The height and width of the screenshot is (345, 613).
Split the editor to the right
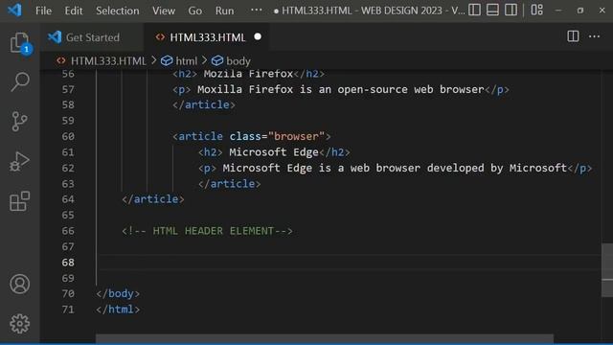click(x=573, y=36)
